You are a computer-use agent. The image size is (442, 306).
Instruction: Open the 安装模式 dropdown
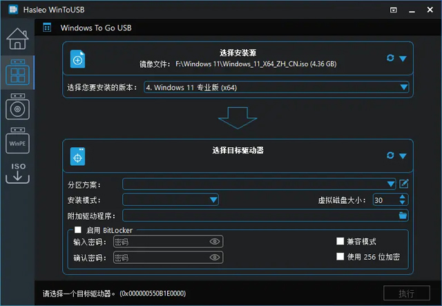coord(171,200)
